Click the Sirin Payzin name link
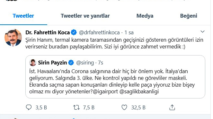Screen dimensions: 213x119 pyautogui.click(x=52, y=63)
